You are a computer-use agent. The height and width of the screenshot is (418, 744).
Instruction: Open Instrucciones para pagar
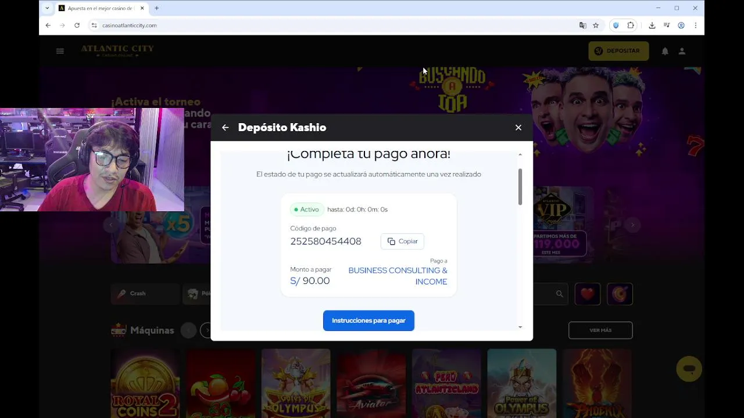[369, 320]
